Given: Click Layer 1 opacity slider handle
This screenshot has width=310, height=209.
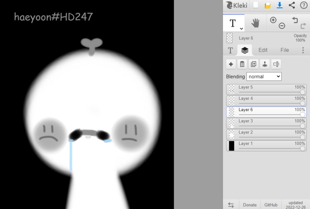Looking at the screenshot, I should tap(302, 149).
